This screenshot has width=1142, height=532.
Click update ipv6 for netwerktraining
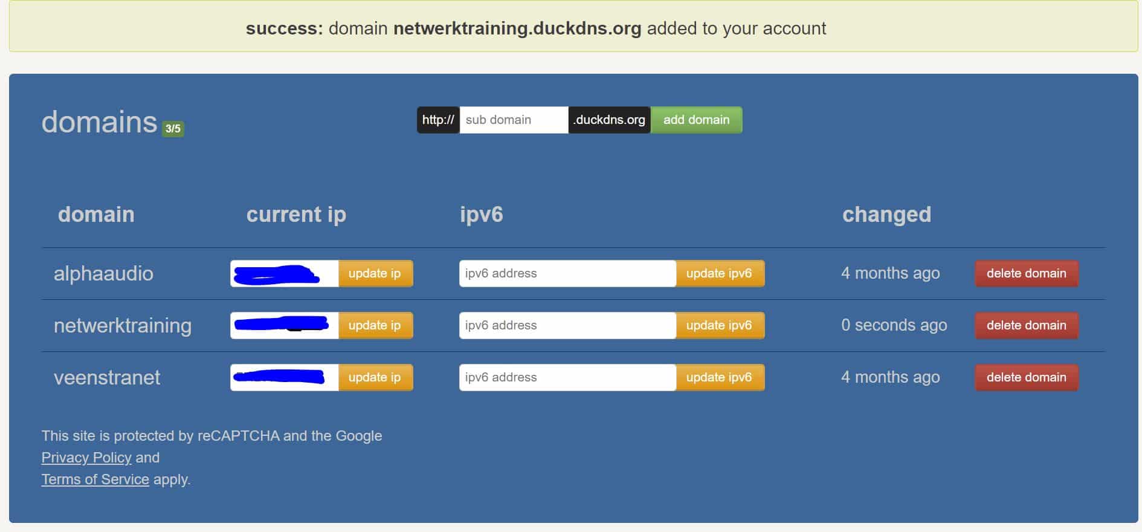click(719, 325)
